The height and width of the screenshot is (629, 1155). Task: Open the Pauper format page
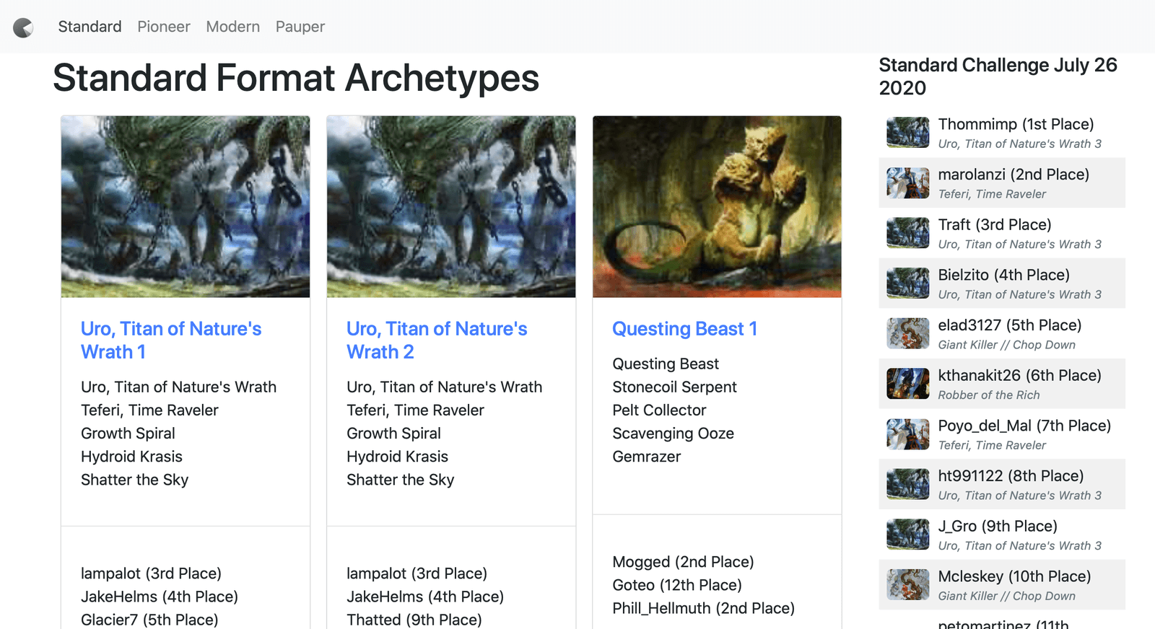tap(300, 27)
